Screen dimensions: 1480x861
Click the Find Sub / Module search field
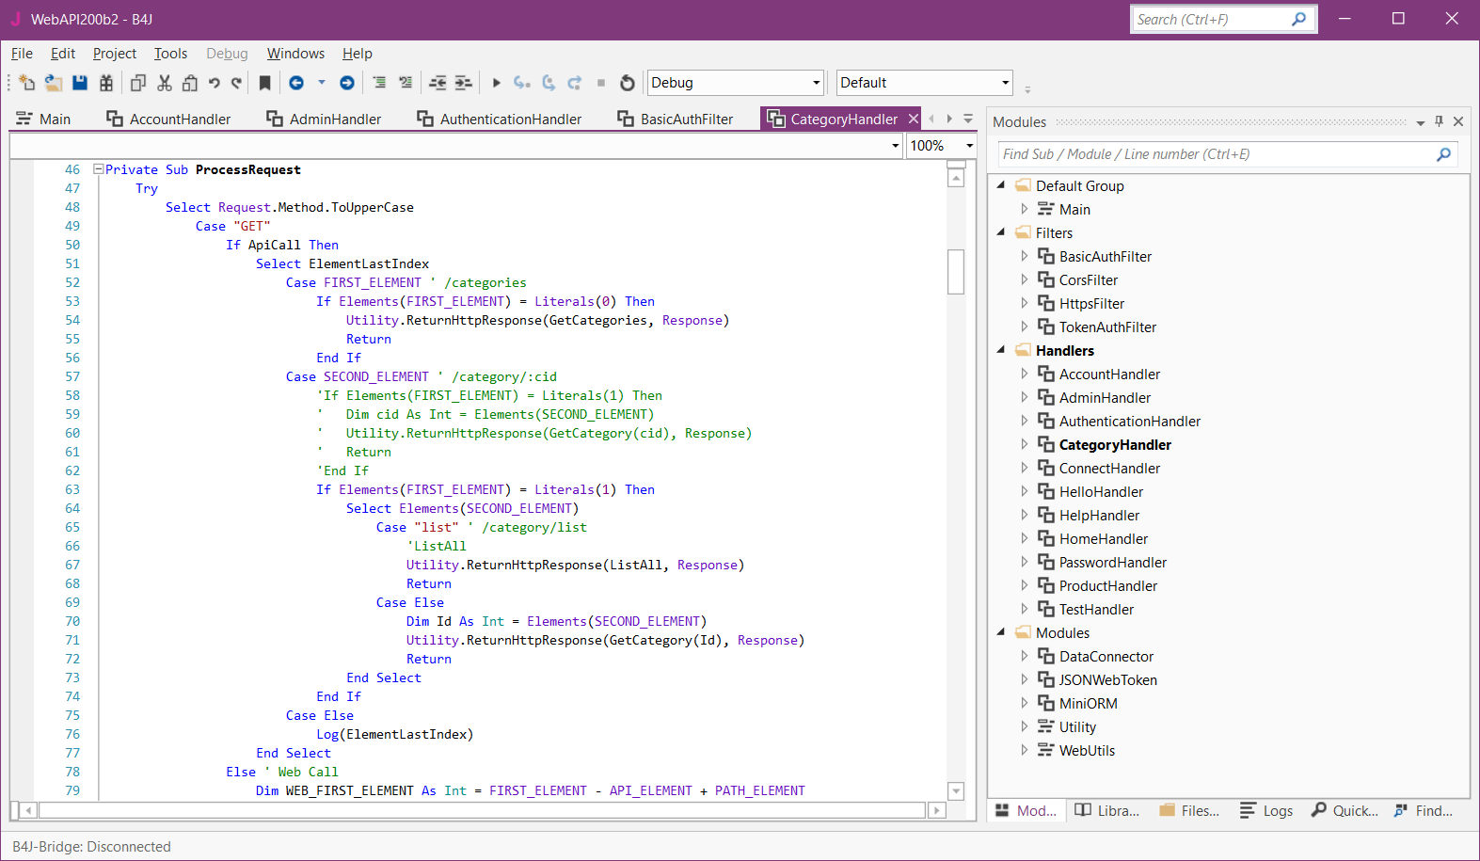[1214, 154]
